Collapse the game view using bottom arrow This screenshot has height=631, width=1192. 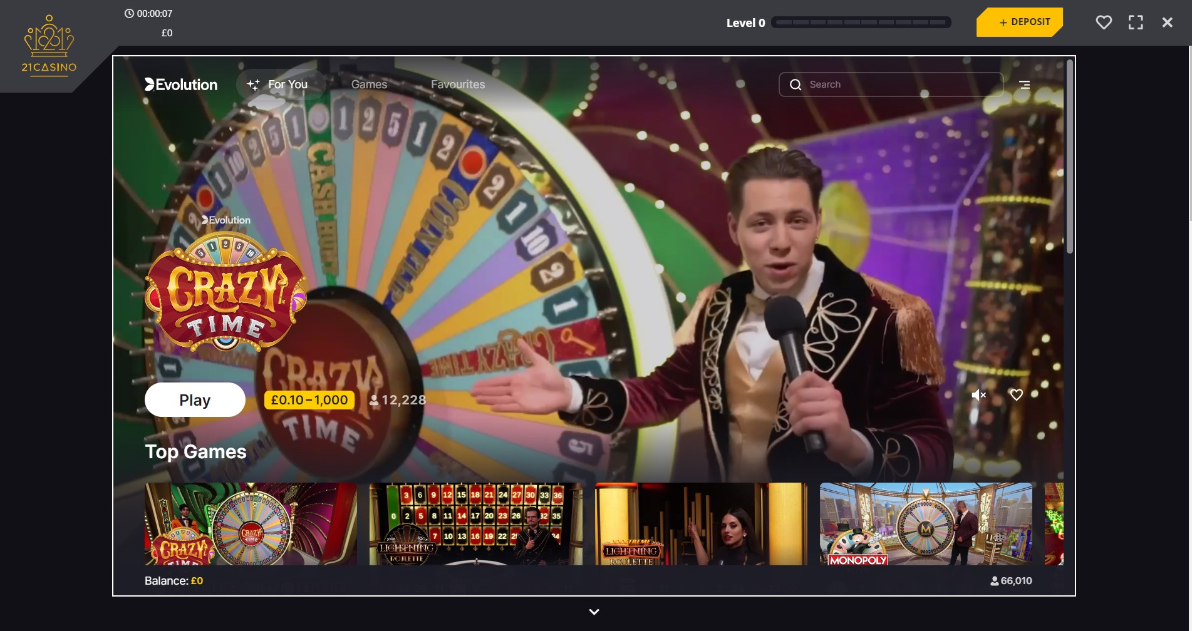pyautogui.click(x=593, y=612)
